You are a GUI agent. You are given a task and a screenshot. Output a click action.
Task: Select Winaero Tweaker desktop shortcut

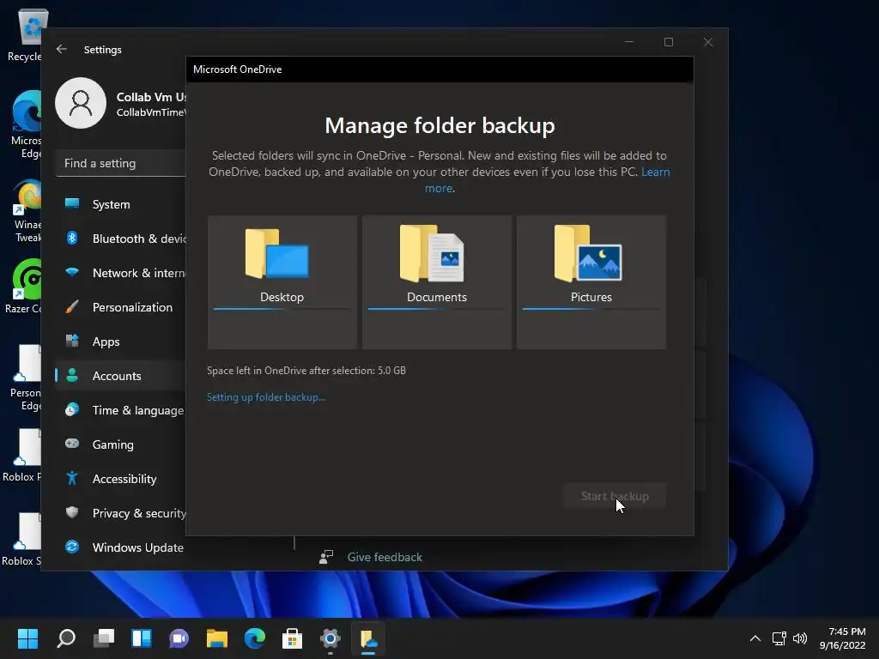[27, 211]
